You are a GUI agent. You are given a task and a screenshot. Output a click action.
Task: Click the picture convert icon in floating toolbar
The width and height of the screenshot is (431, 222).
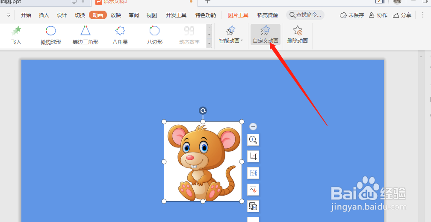[253, 206]
